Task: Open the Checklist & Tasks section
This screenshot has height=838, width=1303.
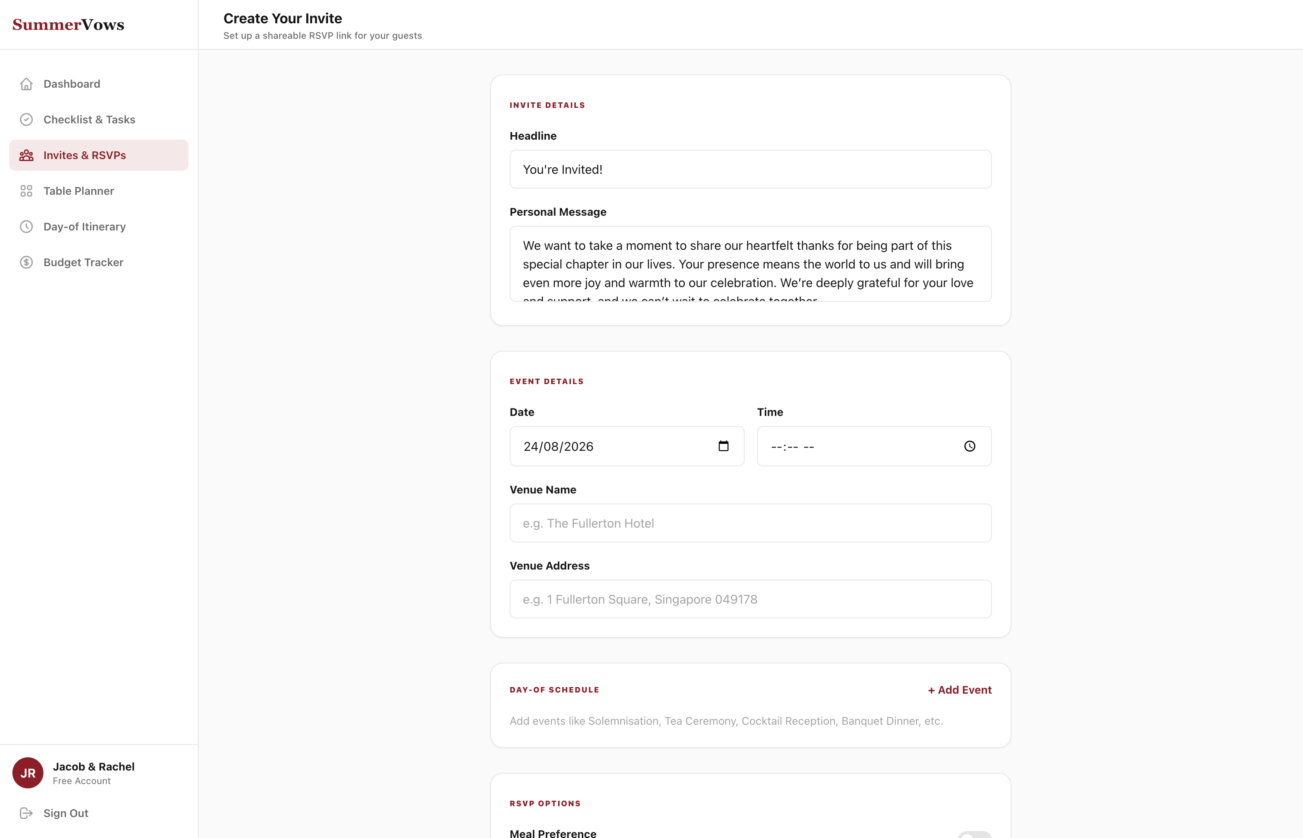Action: [89, 120]
